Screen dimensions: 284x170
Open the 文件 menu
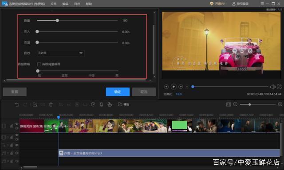pos(54,4)
